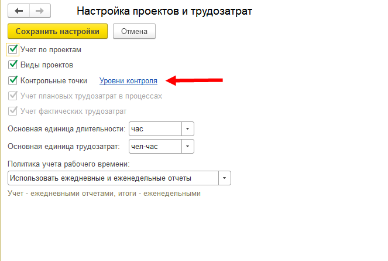388x261 pixels.
Task: Expand the чел-час labor unit dropdown arrow
Action: [187, 146]
